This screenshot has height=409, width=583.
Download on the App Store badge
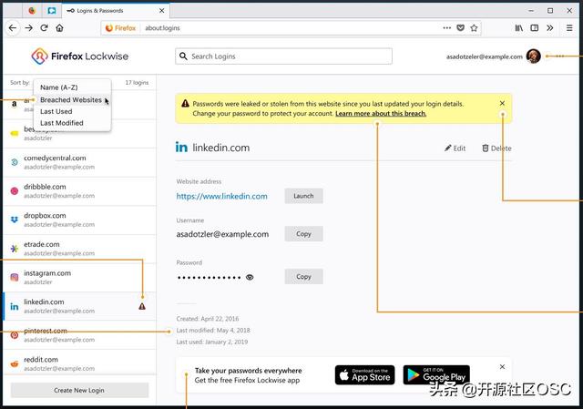coord(364,374)
